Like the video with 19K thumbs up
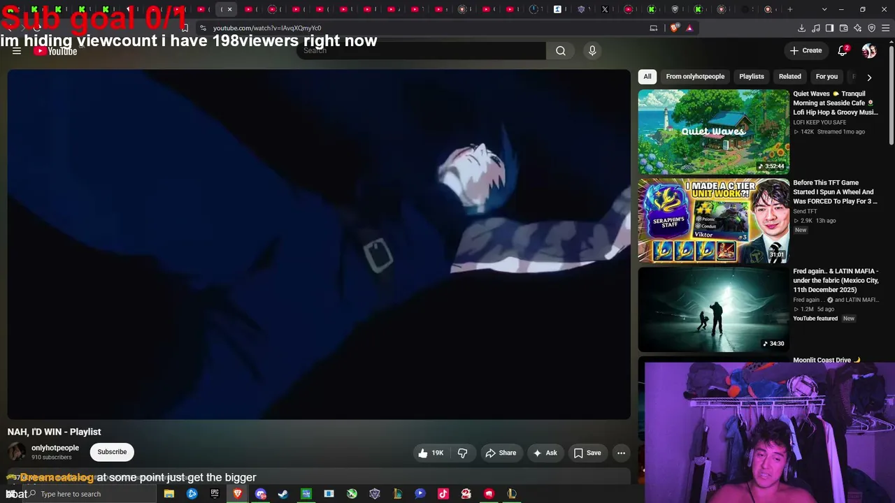 point(431,453)
